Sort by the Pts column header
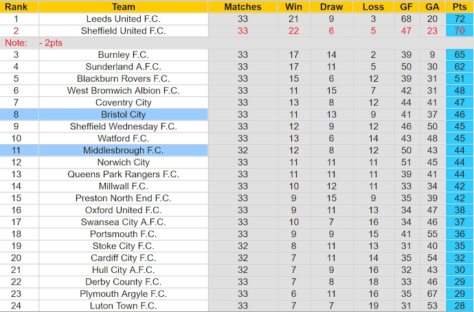474x312 pixels. [x=460, y=7]
